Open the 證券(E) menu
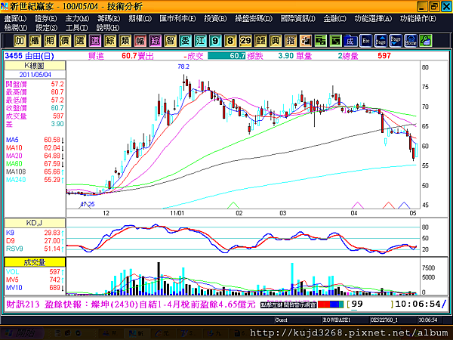Screen dimensions: 453x340 tap(46, 18)
